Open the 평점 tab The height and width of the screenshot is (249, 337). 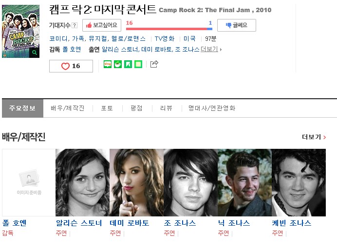(137, 108)
